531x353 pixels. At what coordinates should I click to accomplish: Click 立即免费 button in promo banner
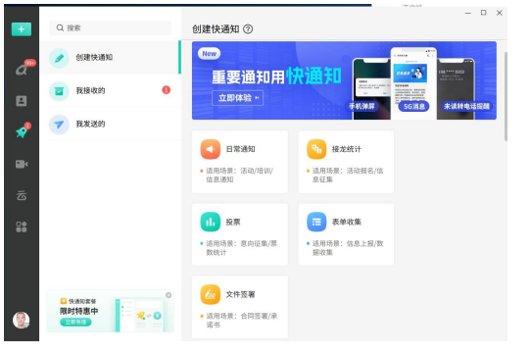click(75, 322)
